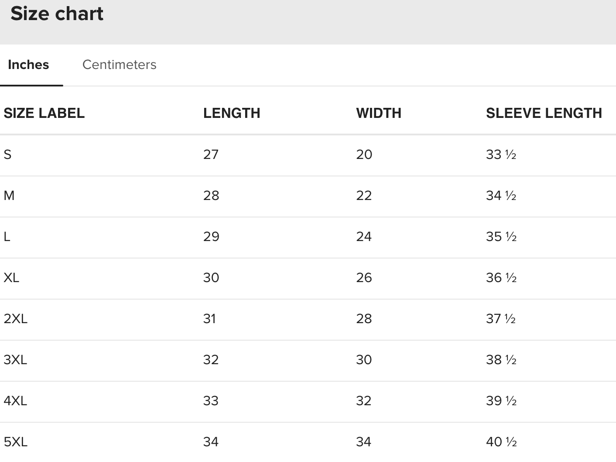Click the width value 24 for L
The width and height of the screenshot is (616, 462).
point(364,237)
